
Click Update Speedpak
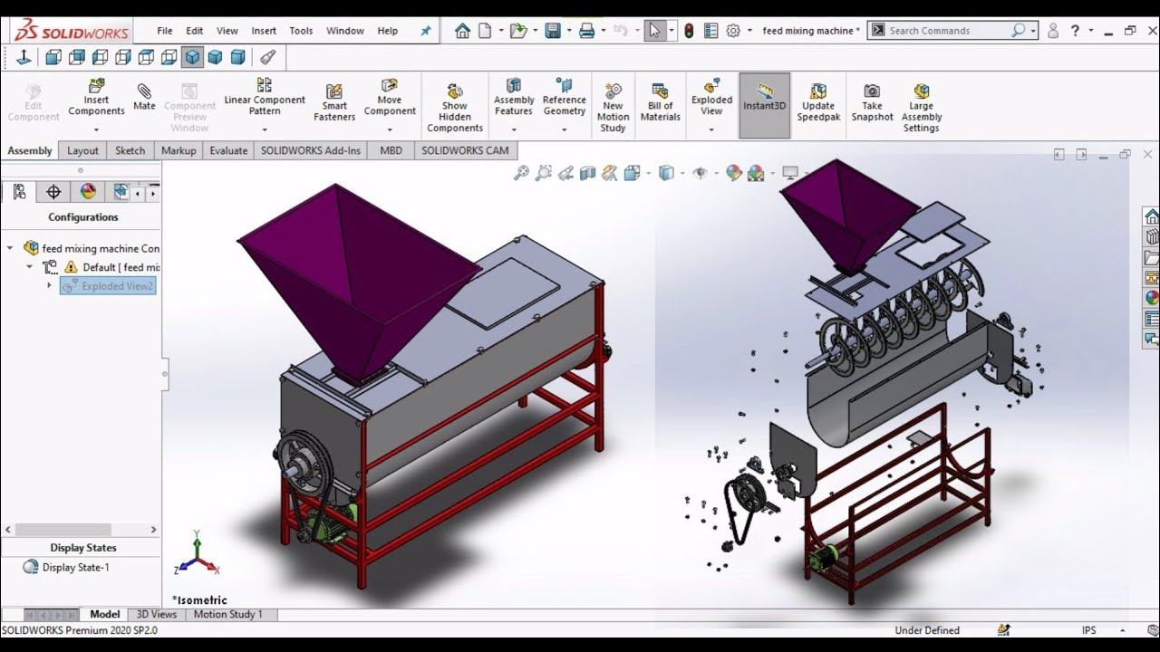(818, 101)
